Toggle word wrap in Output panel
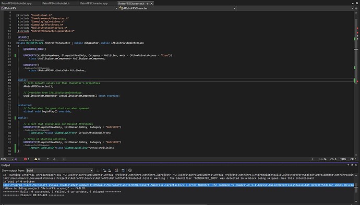This screenshot has width=360, height=205. tap(123, 170)
